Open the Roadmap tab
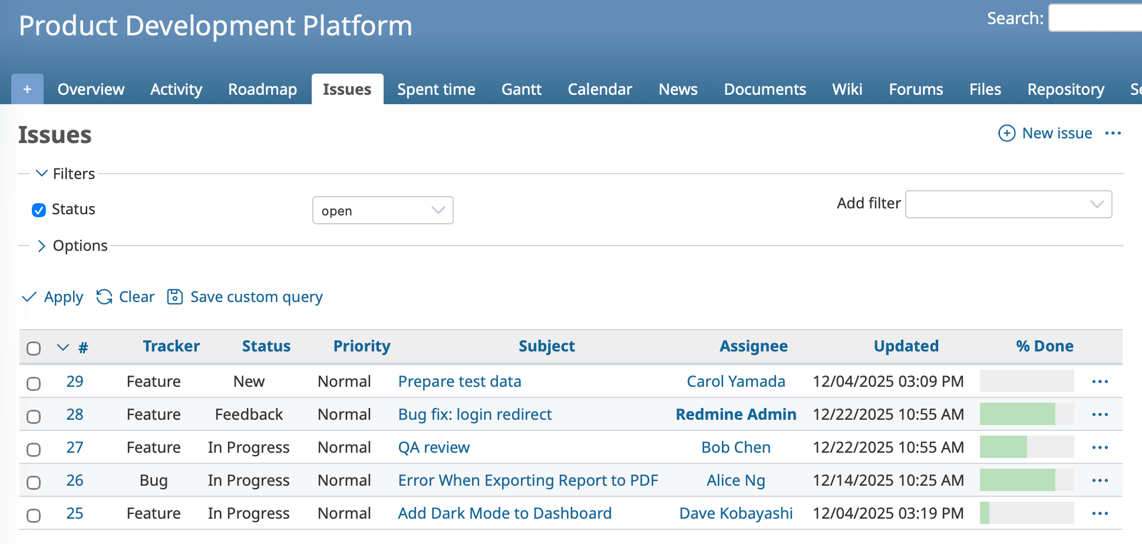 [x=262, y=89]
